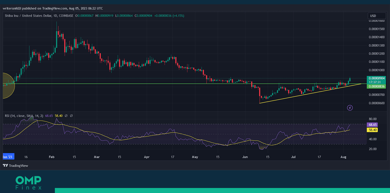Image resolution: width=390 pixels, height=193 pixels.
Task: Select the green 0.00000836 price label
Action: pos(376,86)
